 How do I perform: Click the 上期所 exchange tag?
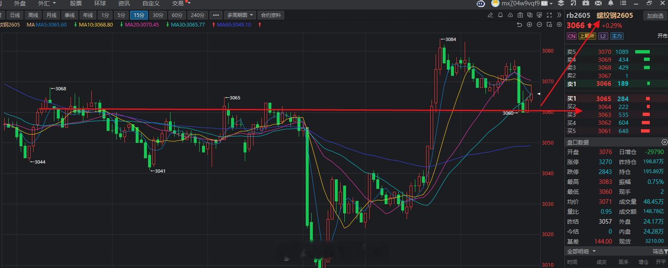coord(587,36)
